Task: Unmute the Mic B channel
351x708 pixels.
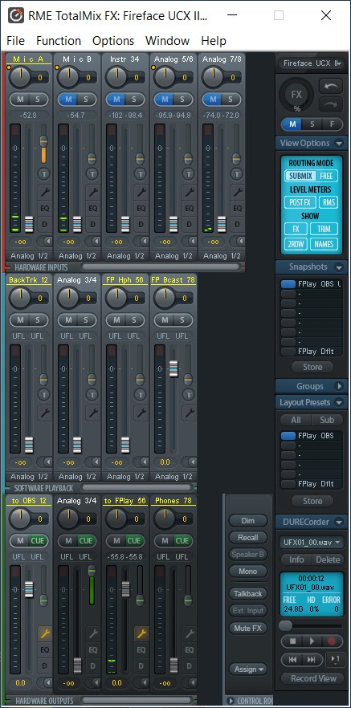Action: [x=68, y=100]
